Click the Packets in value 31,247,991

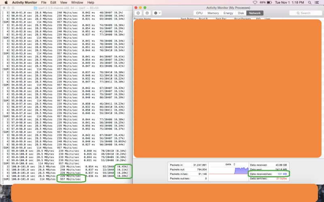click(199, 165)
